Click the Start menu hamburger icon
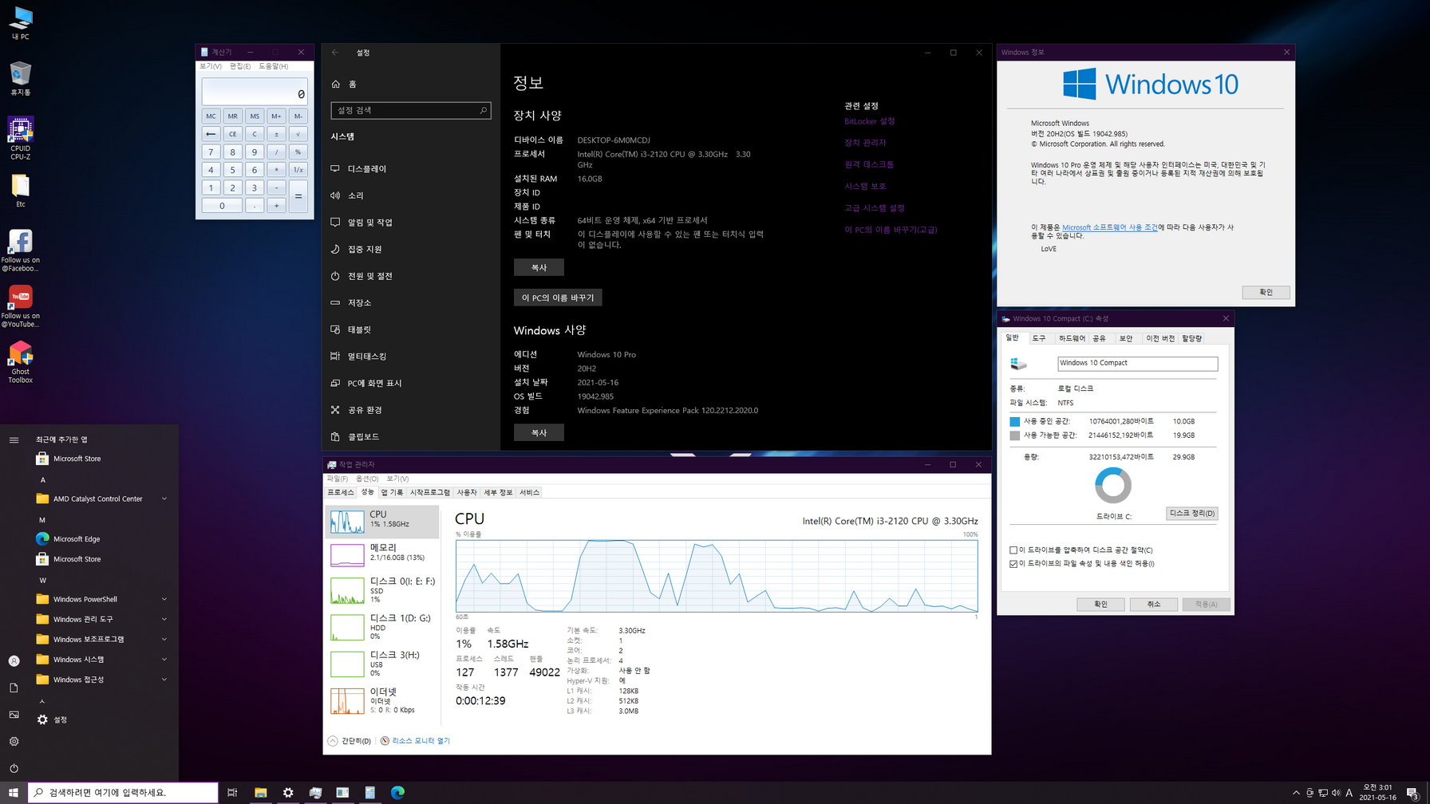The image size is (1430, 804). pos(14,439)
